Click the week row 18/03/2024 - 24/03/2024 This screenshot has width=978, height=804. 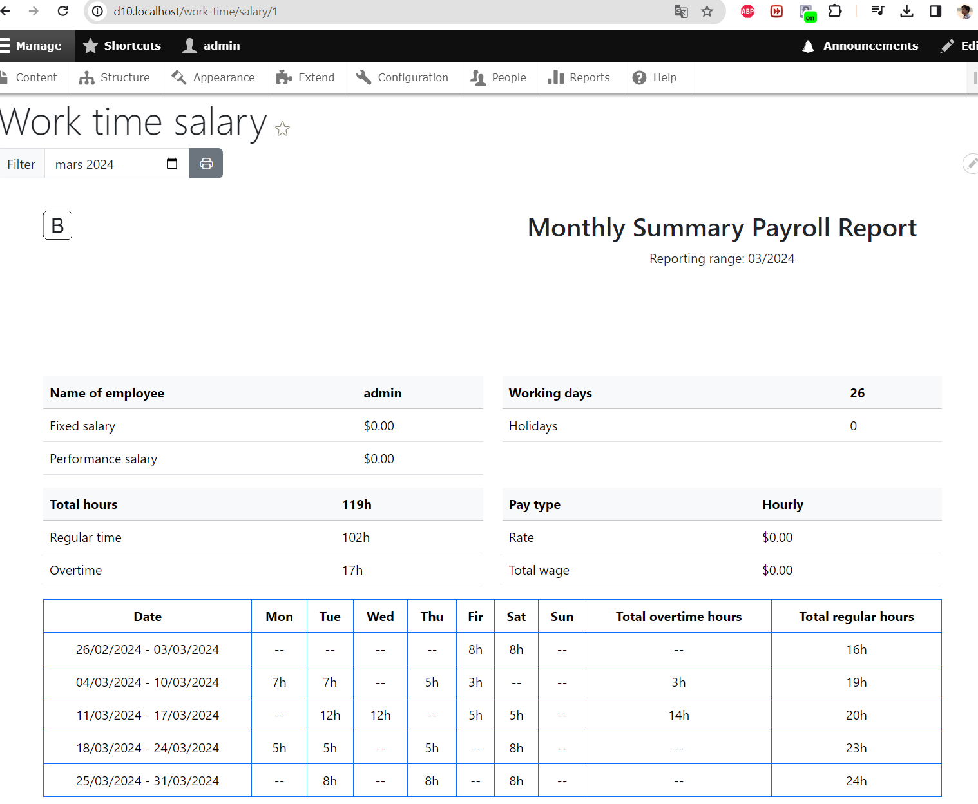(x=492, y=748)
